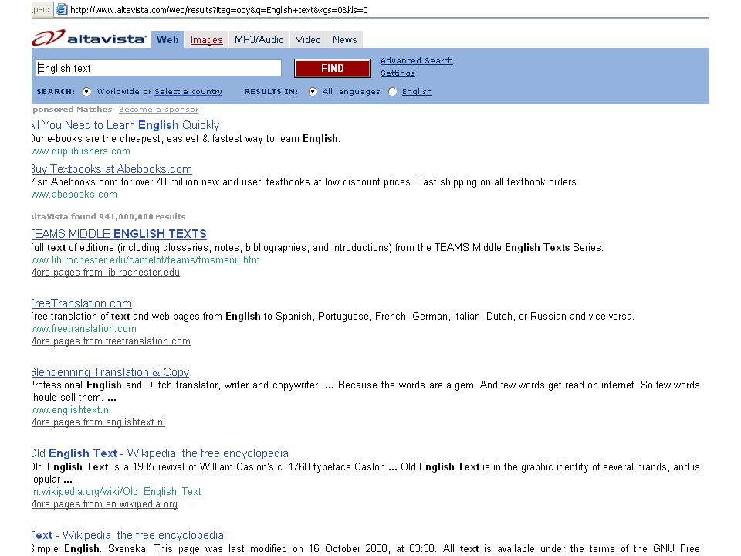The image size is (741, 556).
Task: Click the Become a sponsor link
Action: (159, 109)
